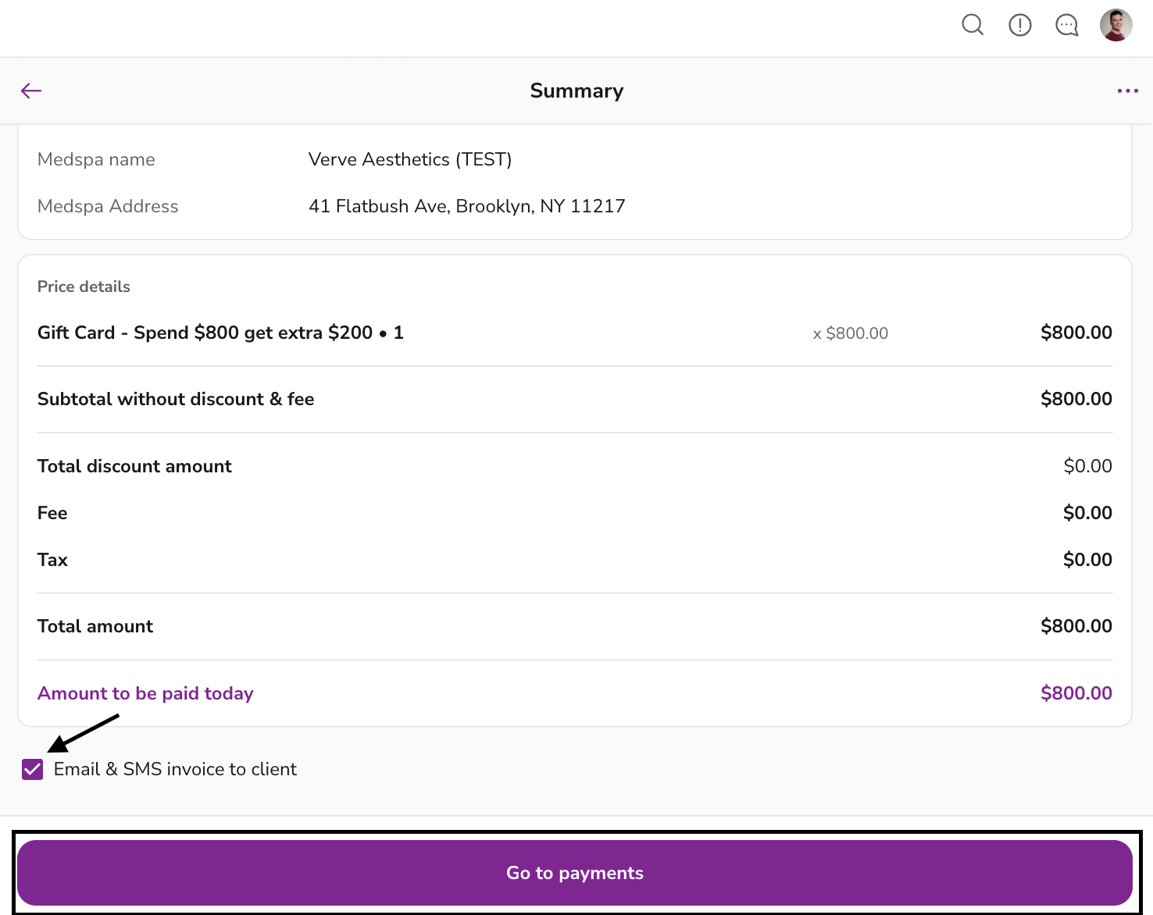The image size is (1153, 915).
Task: Click the Price details heading
Action: [x=84, y=287]
